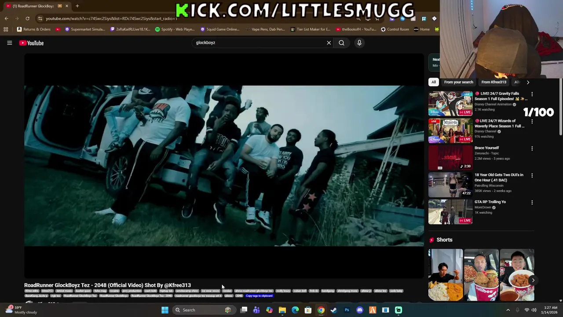Click the detroit music tag
This screenshot has height=317, width=563.
pos(64,291)
